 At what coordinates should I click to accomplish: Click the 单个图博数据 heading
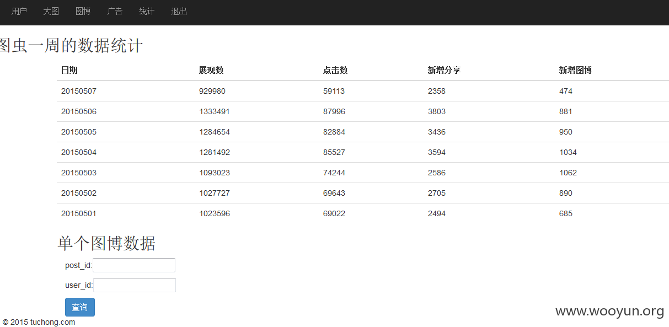tap(106, 243)
